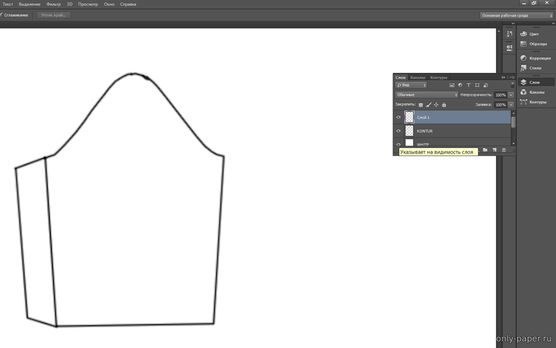The image size is (556, 348).
Task: Lock transparent pixels icon
Action: click(420, 105)
